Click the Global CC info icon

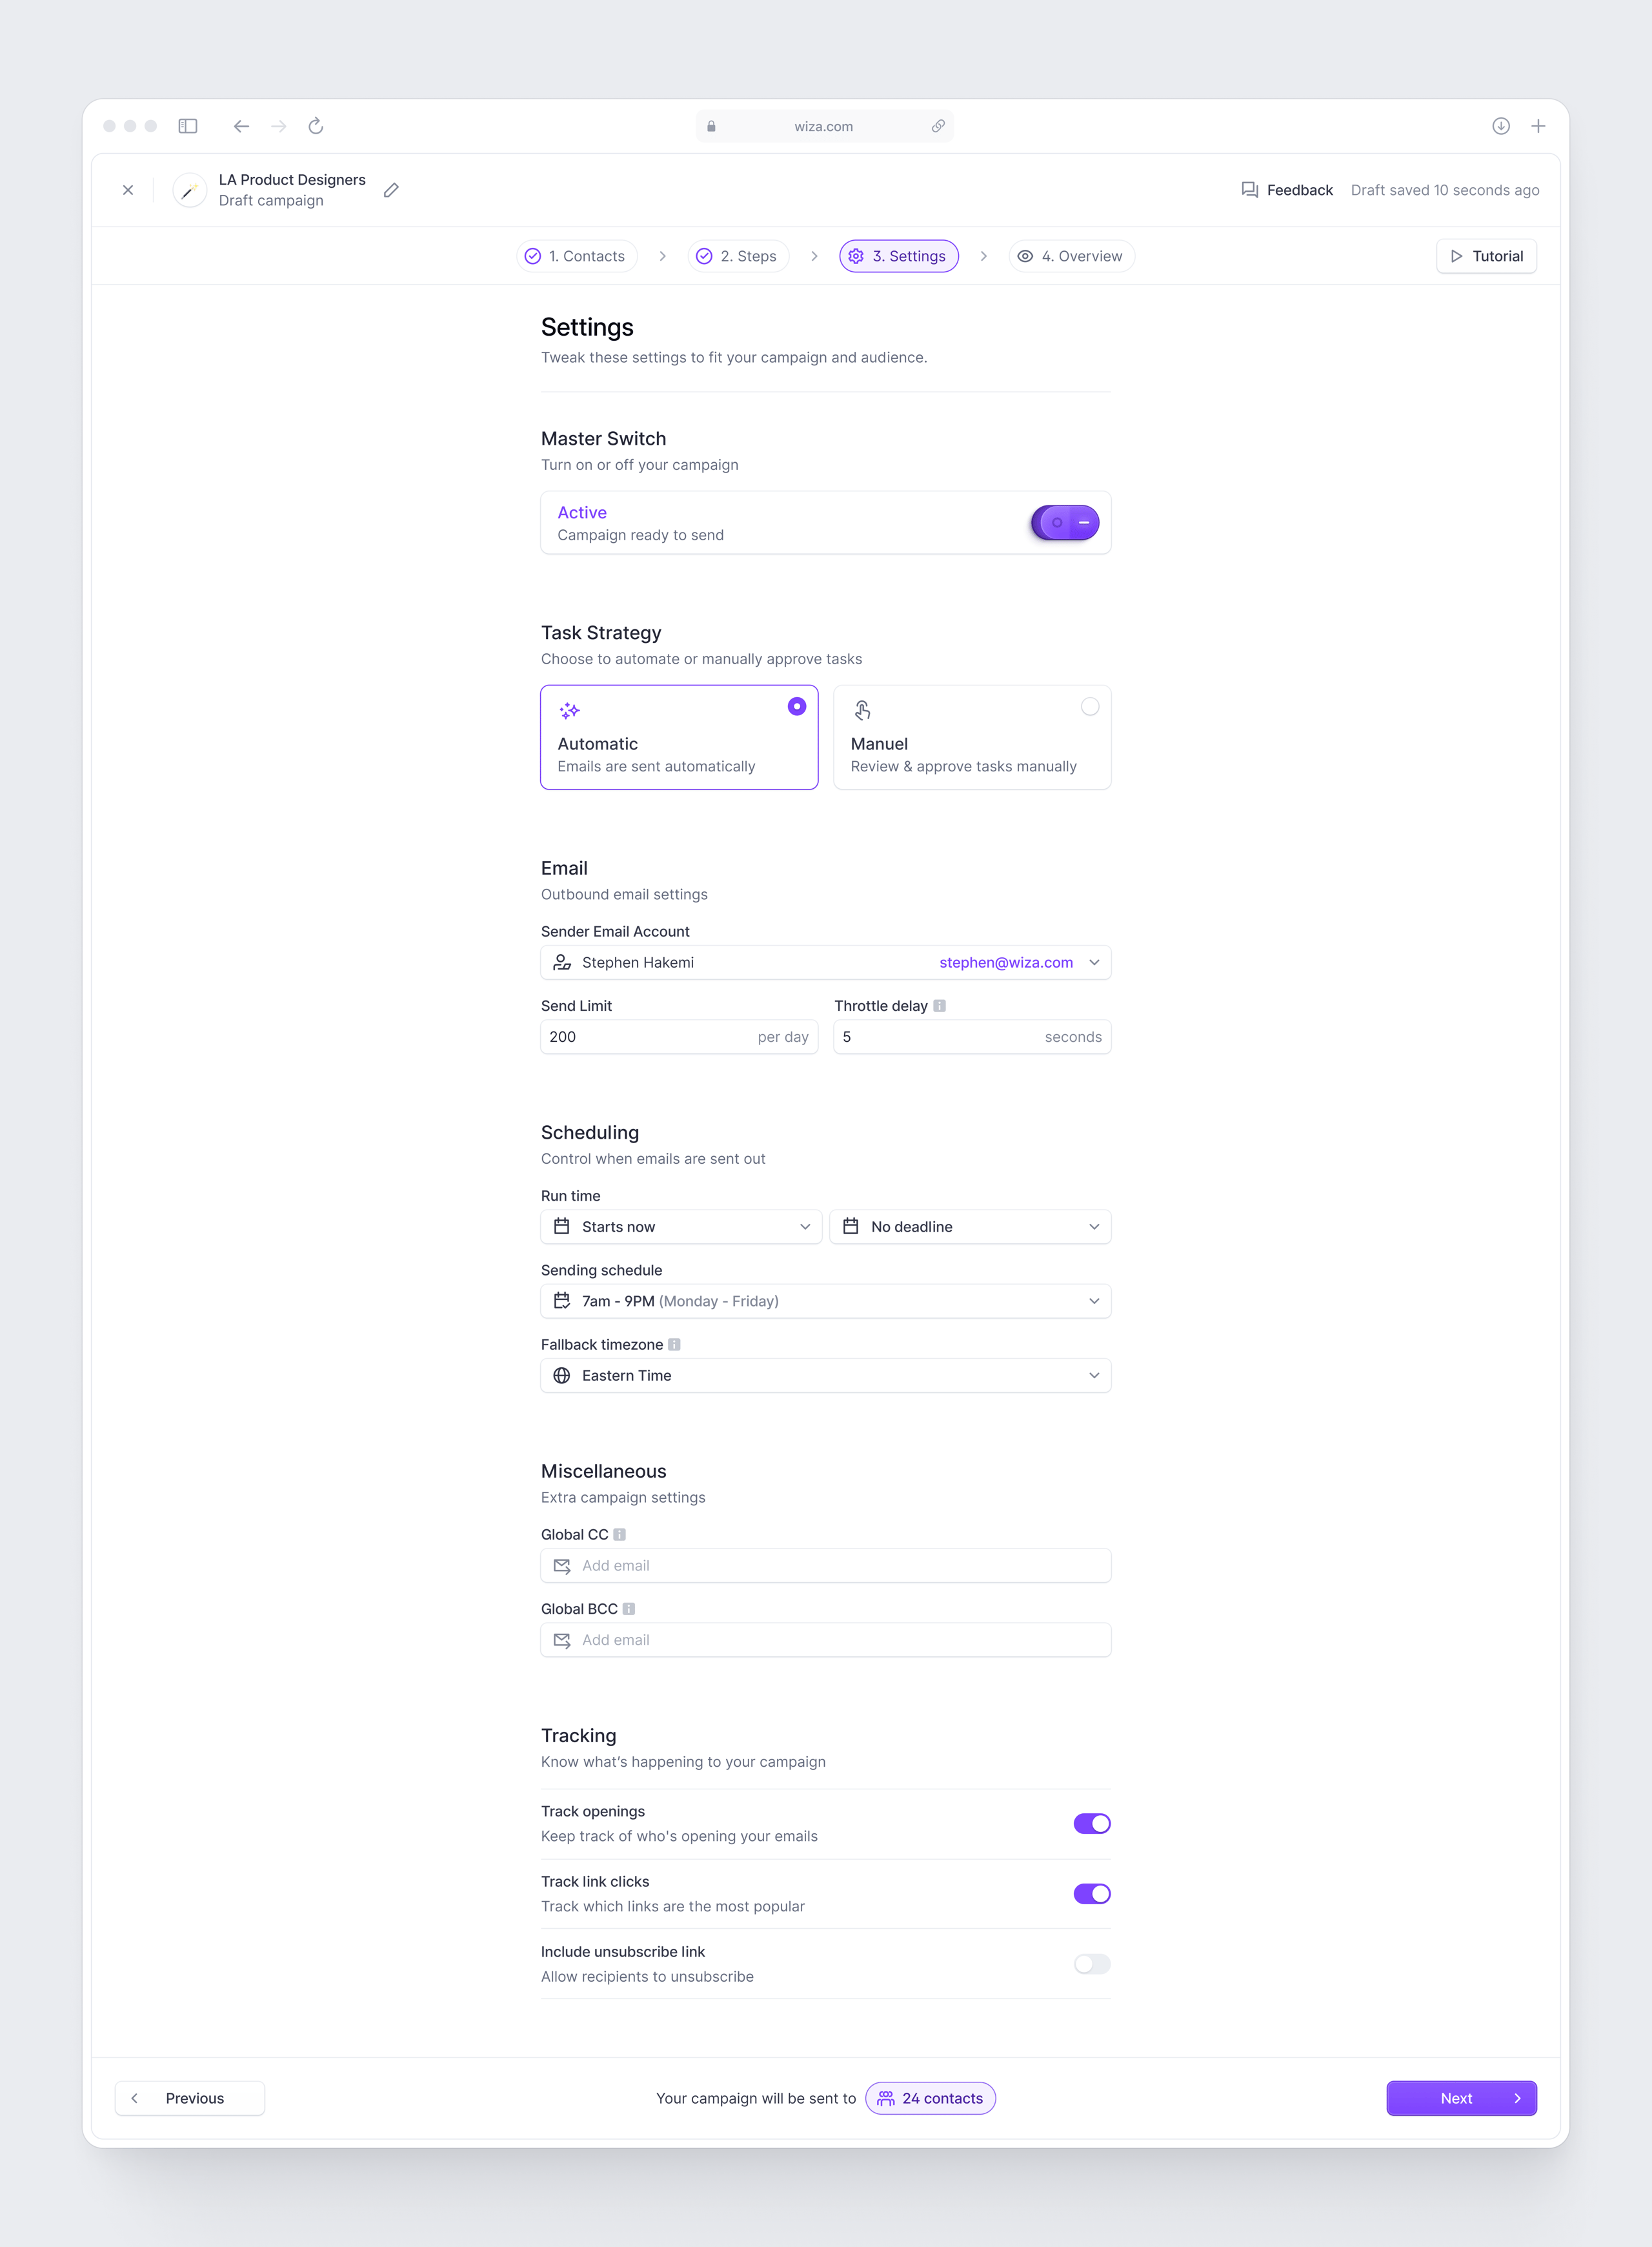(x=619, y=1535)
